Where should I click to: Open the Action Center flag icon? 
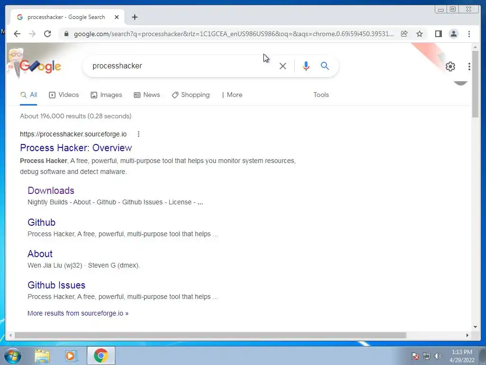pyautogui.click(x=415, y=356)
